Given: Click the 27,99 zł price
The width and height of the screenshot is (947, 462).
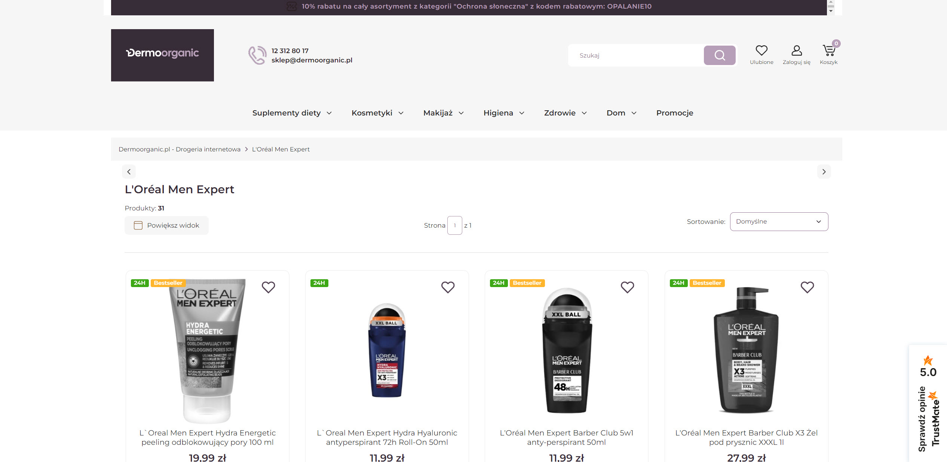Looking at the screenshot, I should point(747,458).
